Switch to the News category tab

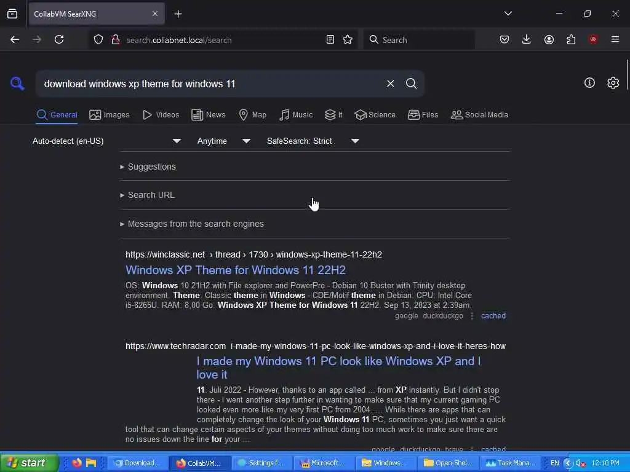point(208,115)
